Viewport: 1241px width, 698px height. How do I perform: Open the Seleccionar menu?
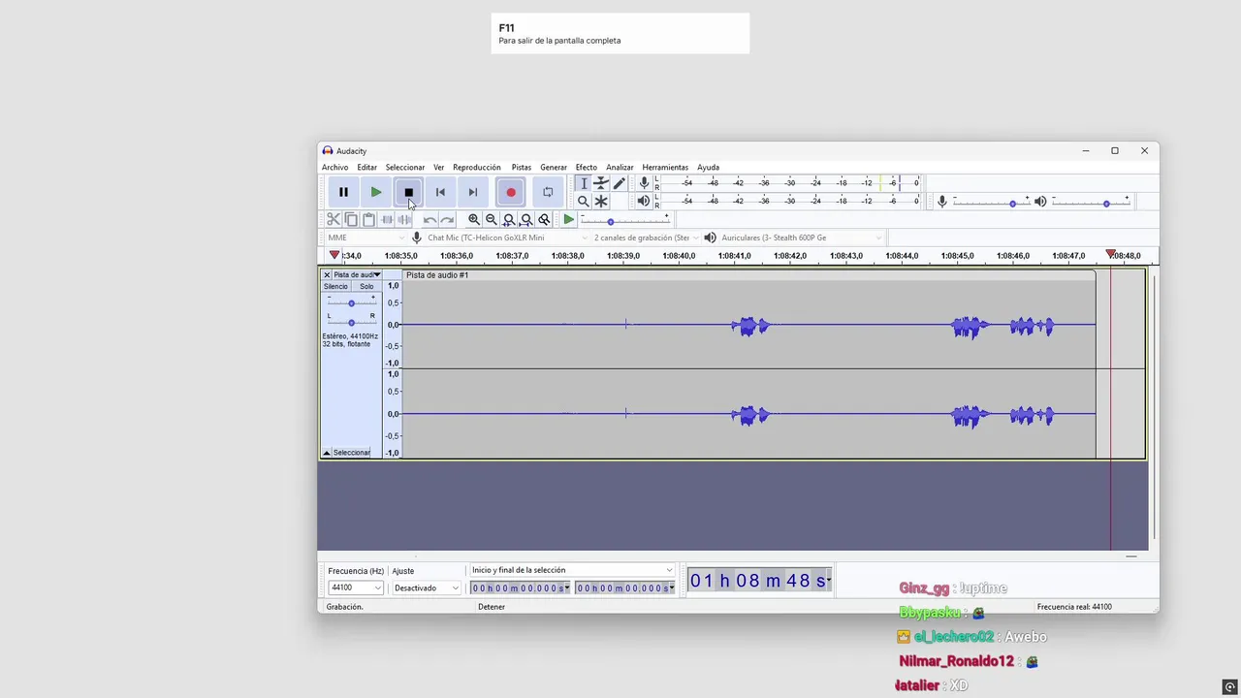[405, 168]
